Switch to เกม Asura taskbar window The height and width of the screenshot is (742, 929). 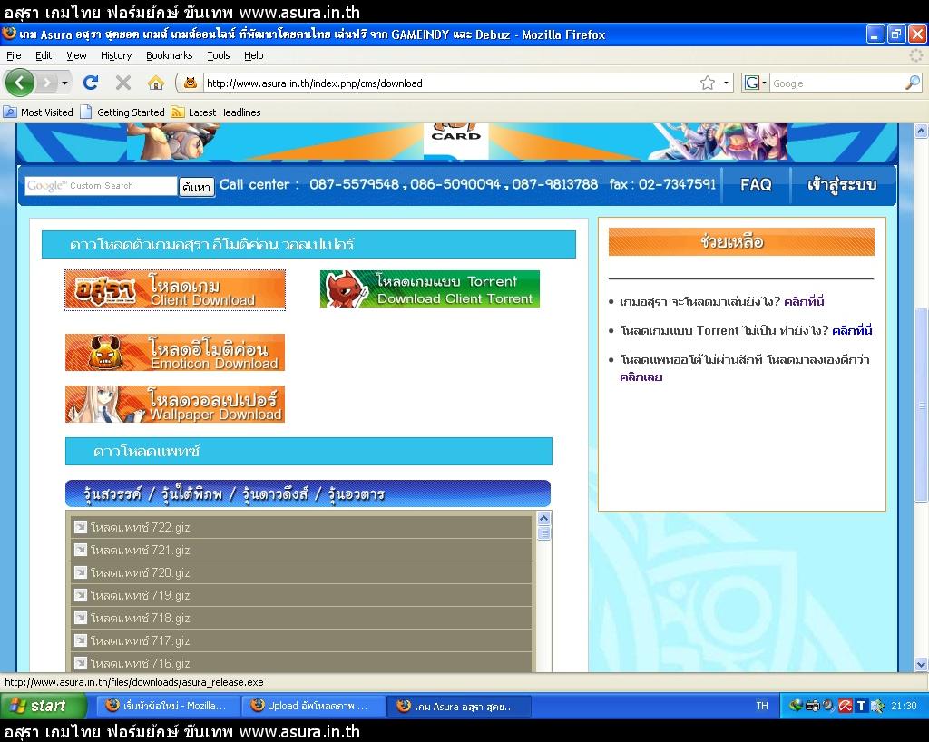click(459, 706)
